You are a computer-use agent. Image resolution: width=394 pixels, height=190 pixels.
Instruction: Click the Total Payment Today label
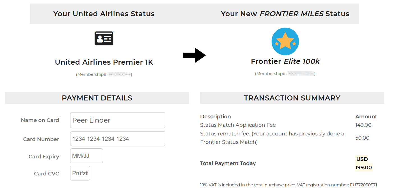pos(228,163)
